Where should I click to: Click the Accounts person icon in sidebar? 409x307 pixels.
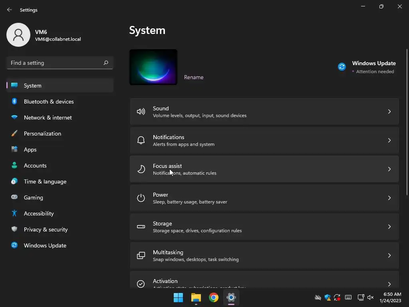pos(14,165)
